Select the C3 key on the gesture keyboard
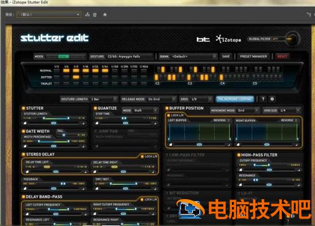 [x=189, y=77]
